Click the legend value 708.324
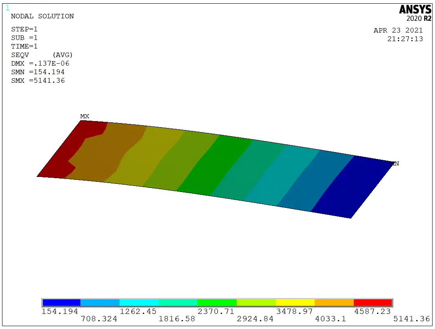Screen dimensions: 435x329 pos(99,319)
